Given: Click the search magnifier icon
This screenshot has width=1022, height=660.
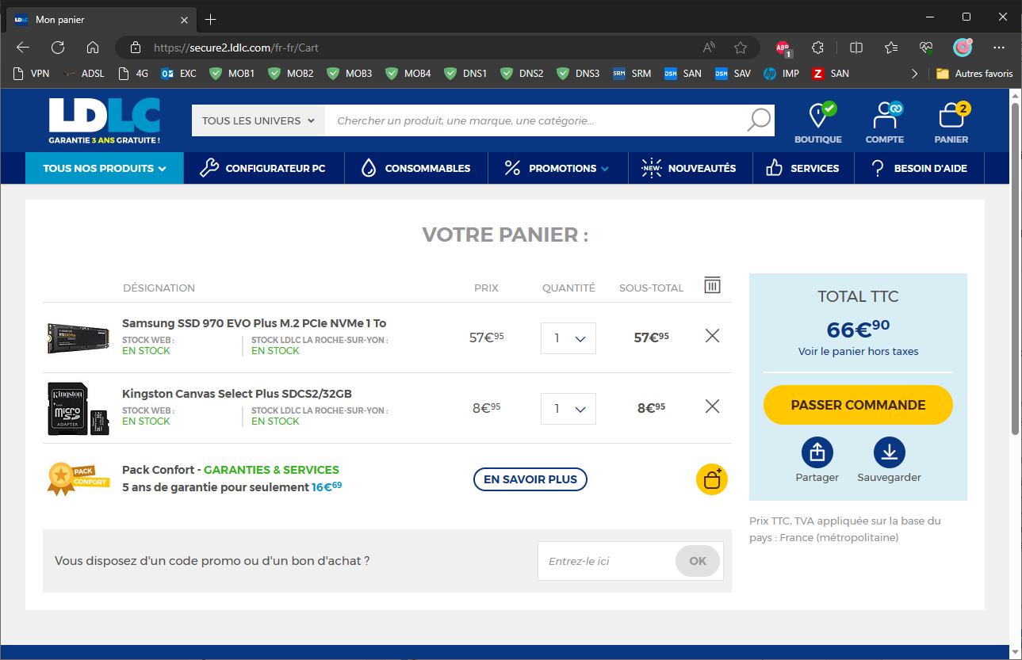Looking at the screenshot, I should (x=759, y=120).
